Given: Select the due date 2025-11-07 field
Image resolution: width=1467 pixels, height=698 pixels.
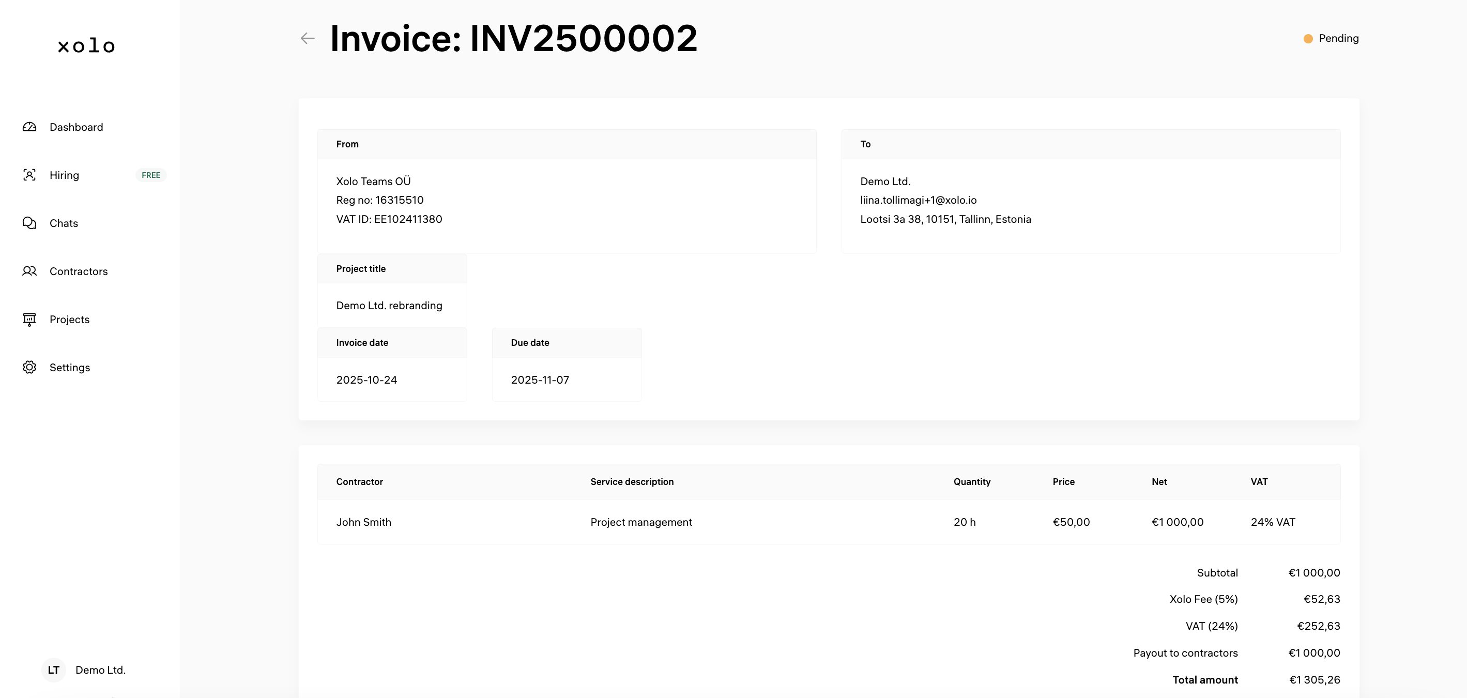Looking at the screenshot, I should (x=539, y=379).
